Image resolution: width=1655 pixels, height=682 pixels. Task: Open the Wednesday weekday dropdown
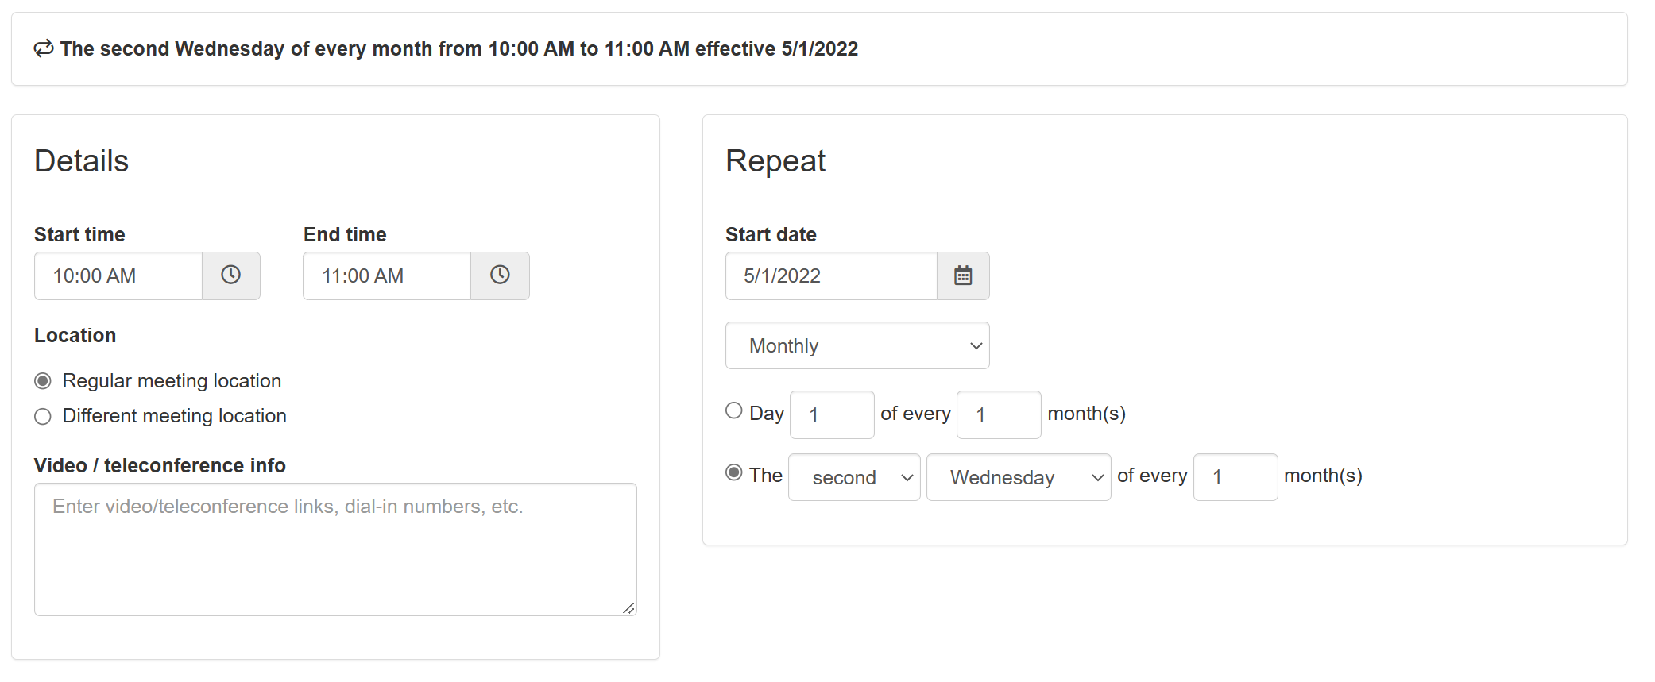[x=1018, y=477]
